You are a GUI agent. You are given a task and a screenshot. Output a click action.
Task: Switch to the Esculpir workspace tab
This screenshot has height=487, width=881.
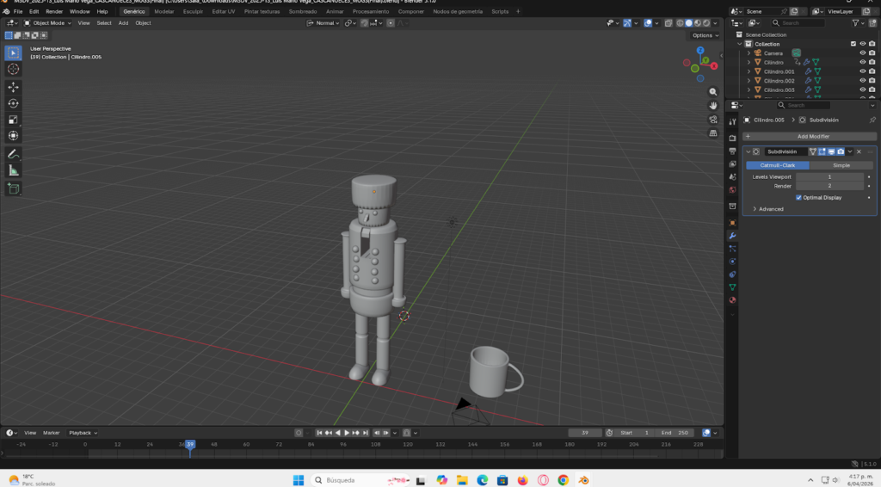[x=193, y=11]
